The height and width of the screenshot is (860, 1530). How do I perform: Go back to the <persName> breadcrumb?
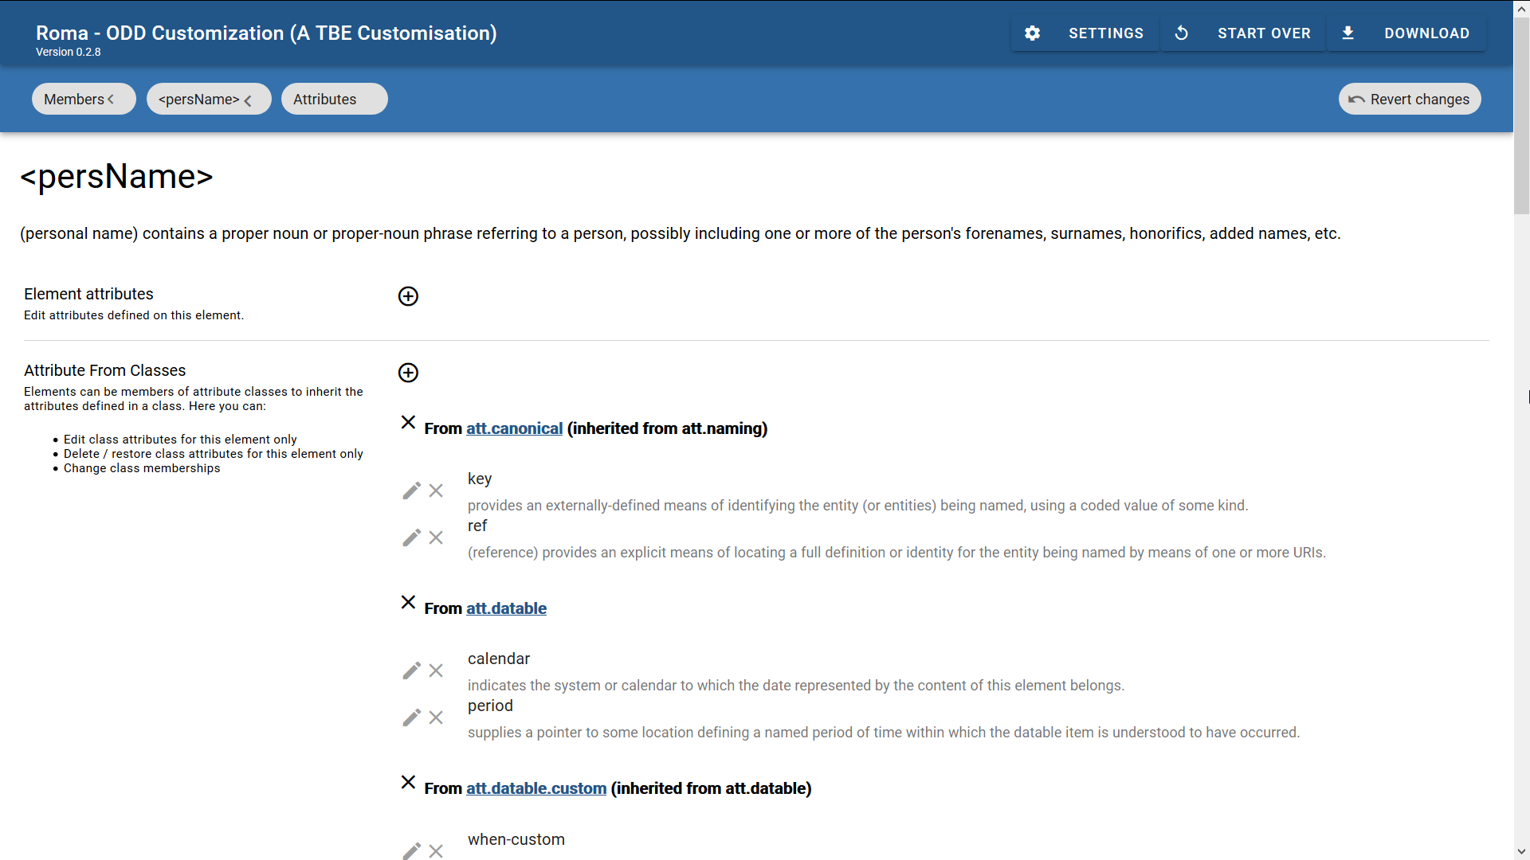(209, 100)
